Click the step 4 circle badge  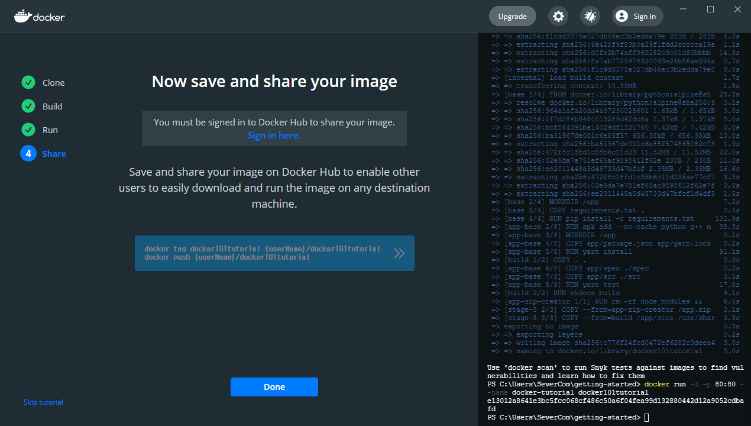[28, 153]
